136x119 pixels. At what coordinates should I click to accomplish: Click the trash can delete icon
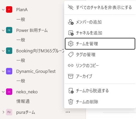click(x=71, y=102)
